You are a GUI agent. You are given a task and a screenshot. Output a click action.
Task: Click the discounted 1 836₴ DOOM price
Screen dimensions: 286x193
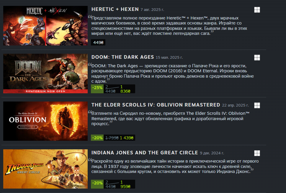coord(125,89)
